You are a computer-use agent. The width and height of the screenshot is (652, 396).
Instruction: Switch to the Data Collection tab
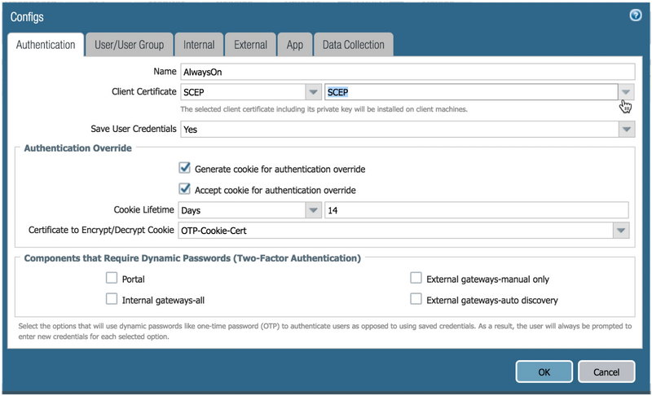(x=354, y=45)
